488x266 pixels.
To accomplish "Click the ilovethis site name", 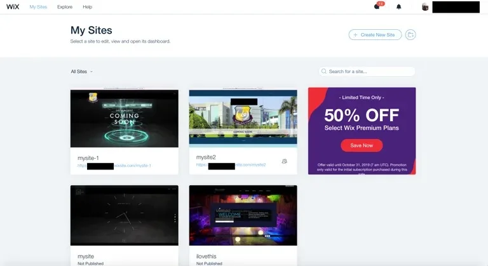I will [x=207, y=256].
